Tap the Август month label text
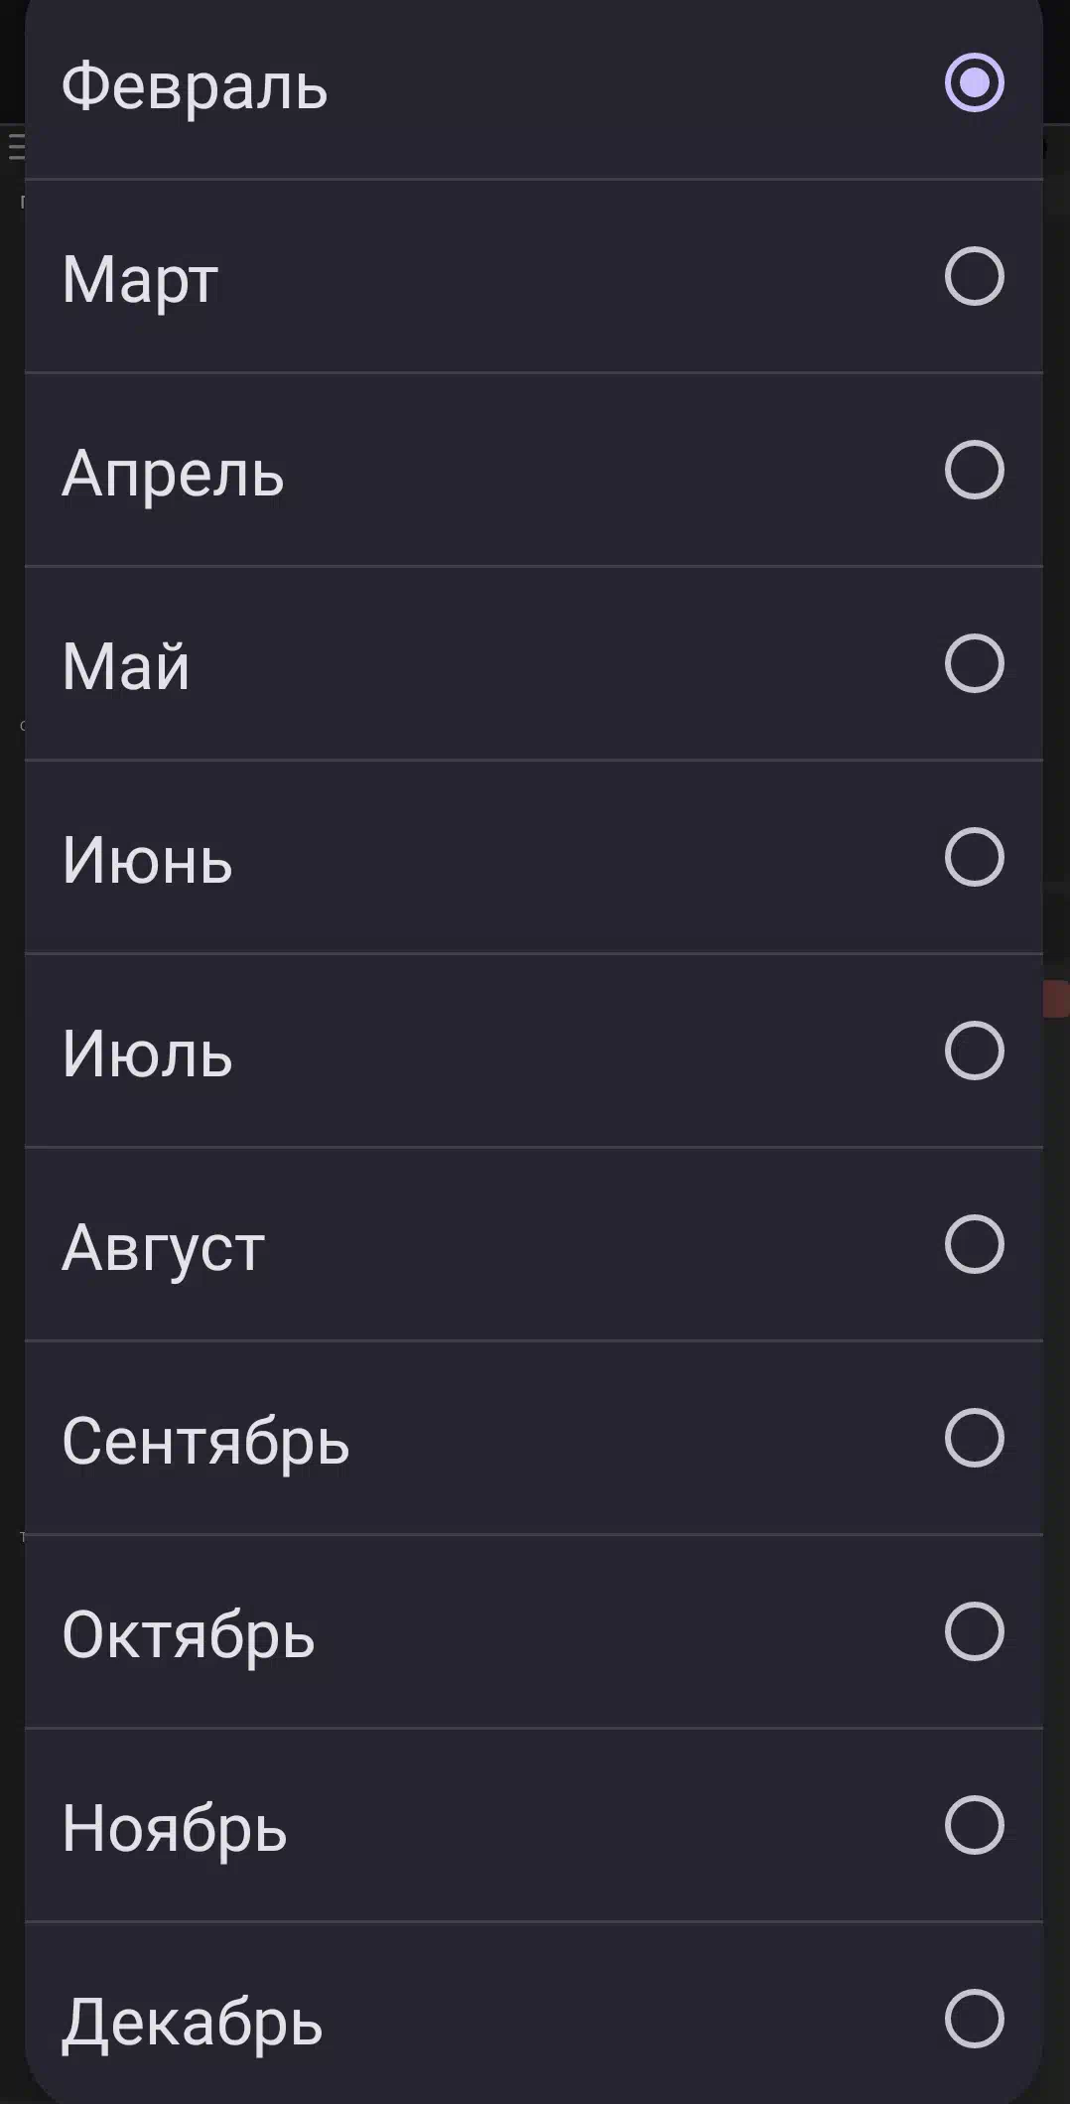The height and width of the screenshot is (2104, 1070). click(164, 1247)
